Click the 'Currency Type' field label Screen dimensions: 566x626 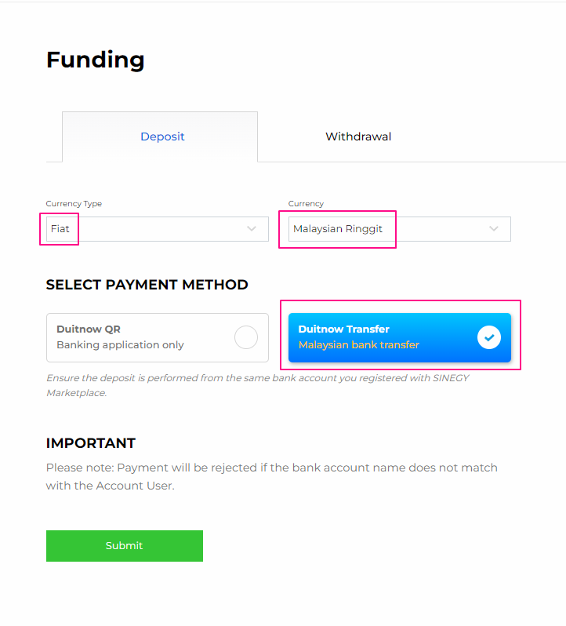(x=74, y=204)
